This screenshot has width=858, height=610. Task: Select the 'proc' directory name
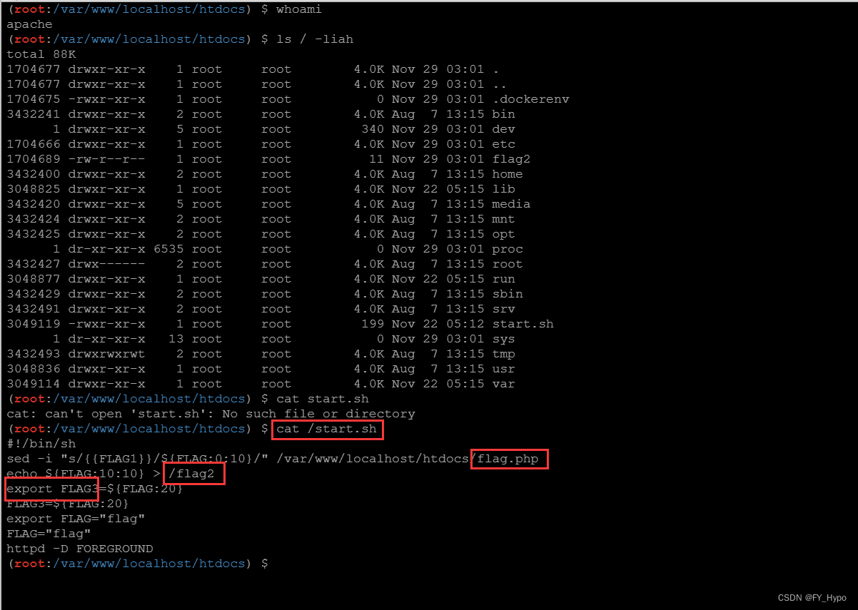pos(507,249)
